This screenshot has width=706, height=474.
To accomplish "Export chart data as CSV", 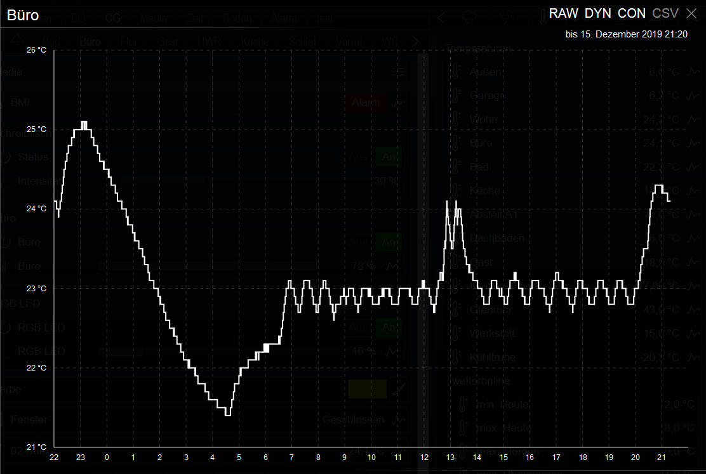I will [665, 13].
